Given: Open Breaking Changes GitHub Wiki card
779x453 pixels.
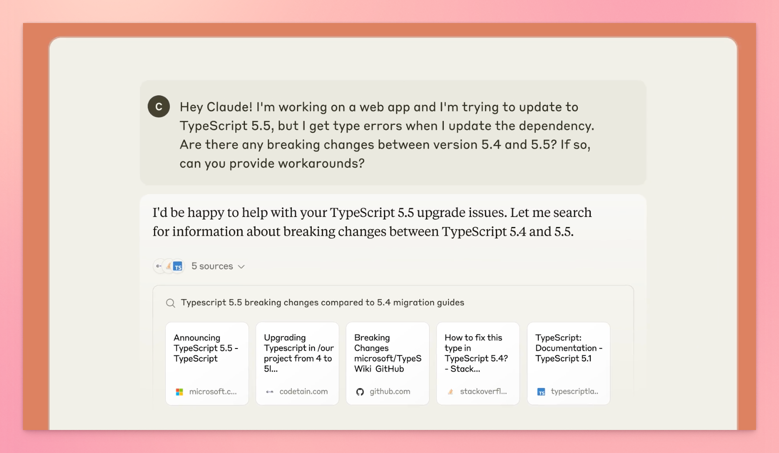Looking at the screenshot, I should (388, 364).
